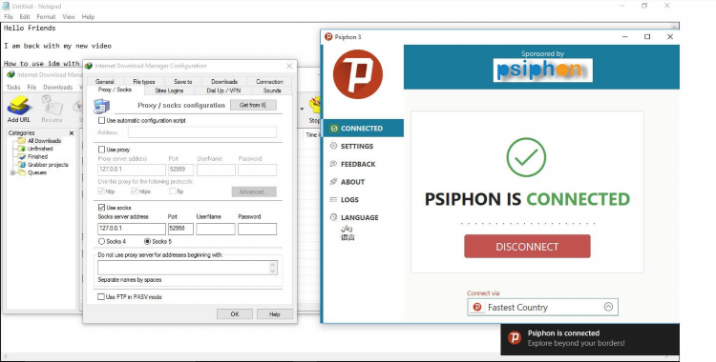Open the CONNECTED section in Psiphon sidebar
The image size is (716, 362).
coord(364,128)
